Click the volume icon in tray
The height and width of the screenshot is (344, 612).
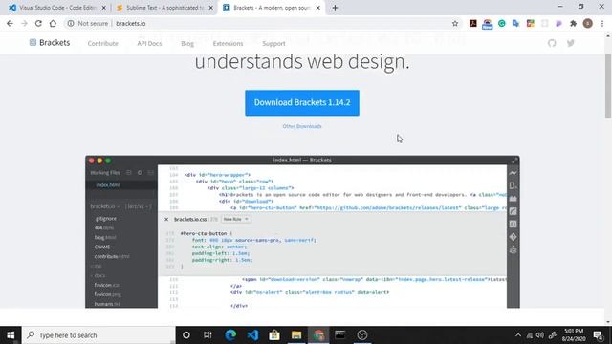click(540, 335)
